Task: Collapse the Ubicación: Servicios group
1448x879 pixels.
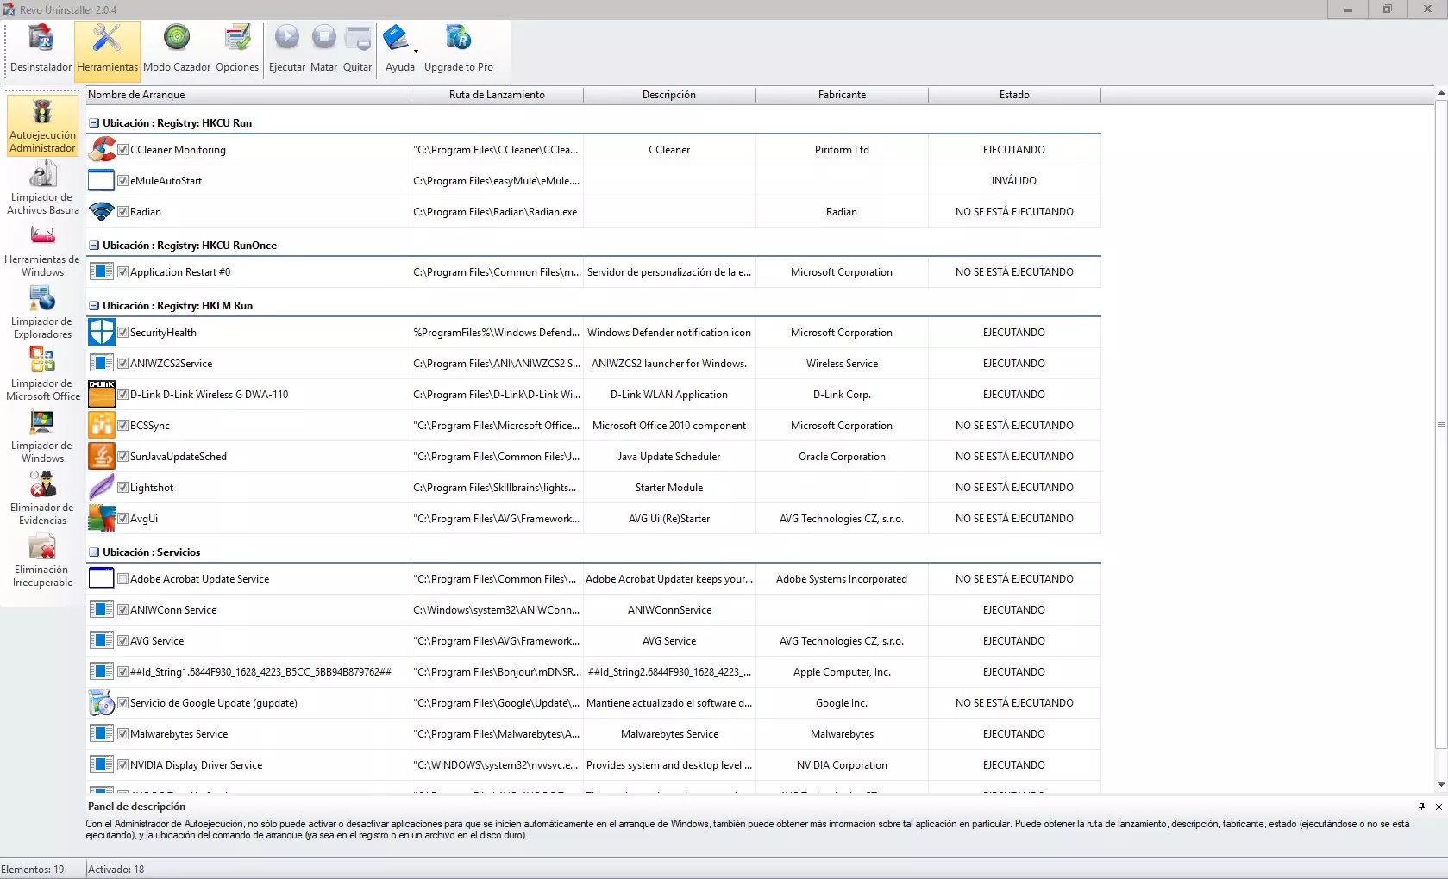Action: click(94, 552)
